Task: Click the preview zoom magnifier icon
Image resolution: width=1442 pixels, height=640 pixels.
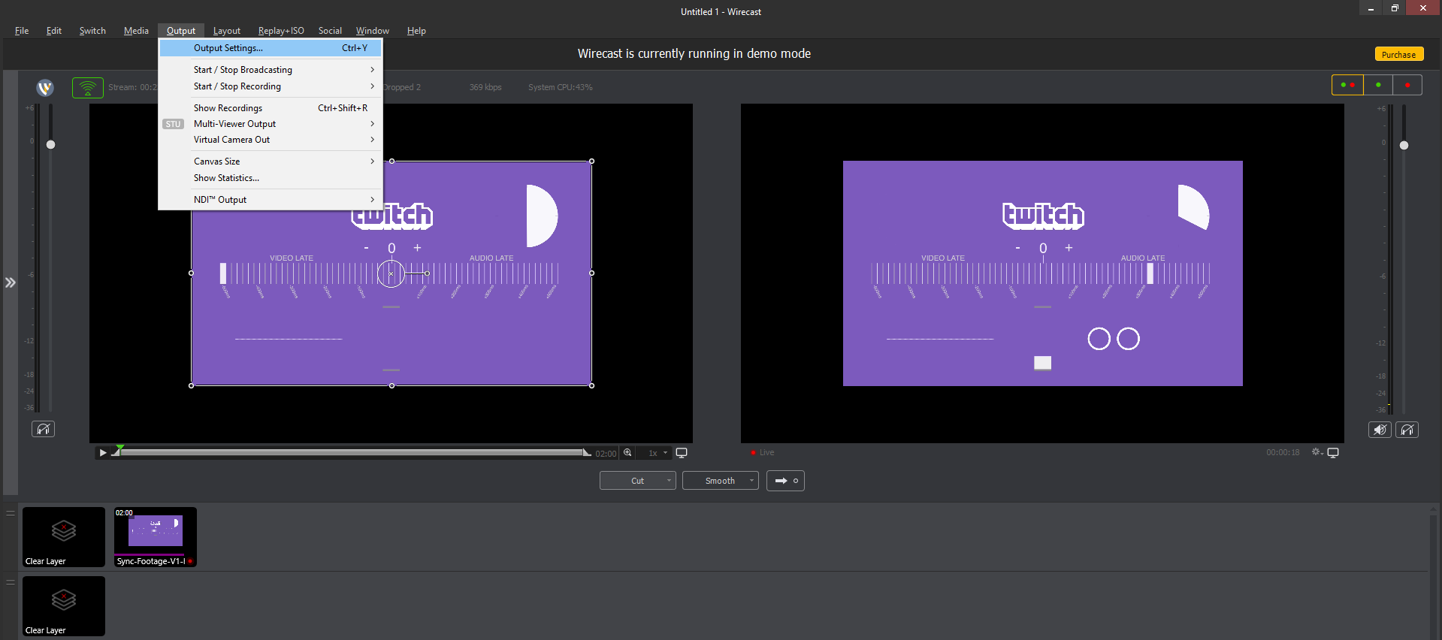Action: tap(627, 453)
